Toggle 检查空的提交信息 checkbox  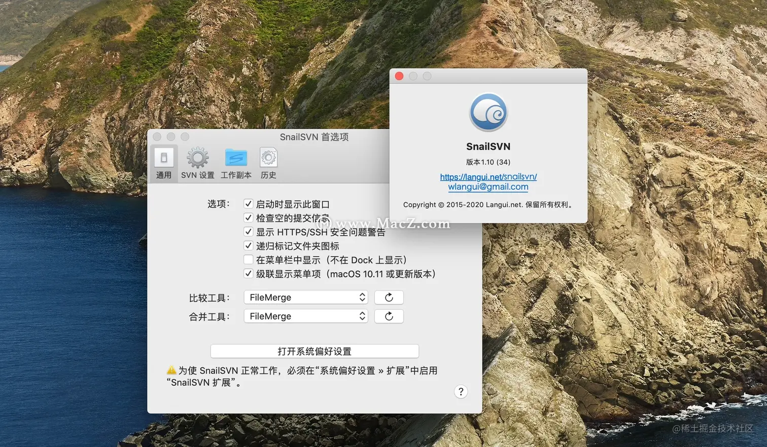(248, 218)
